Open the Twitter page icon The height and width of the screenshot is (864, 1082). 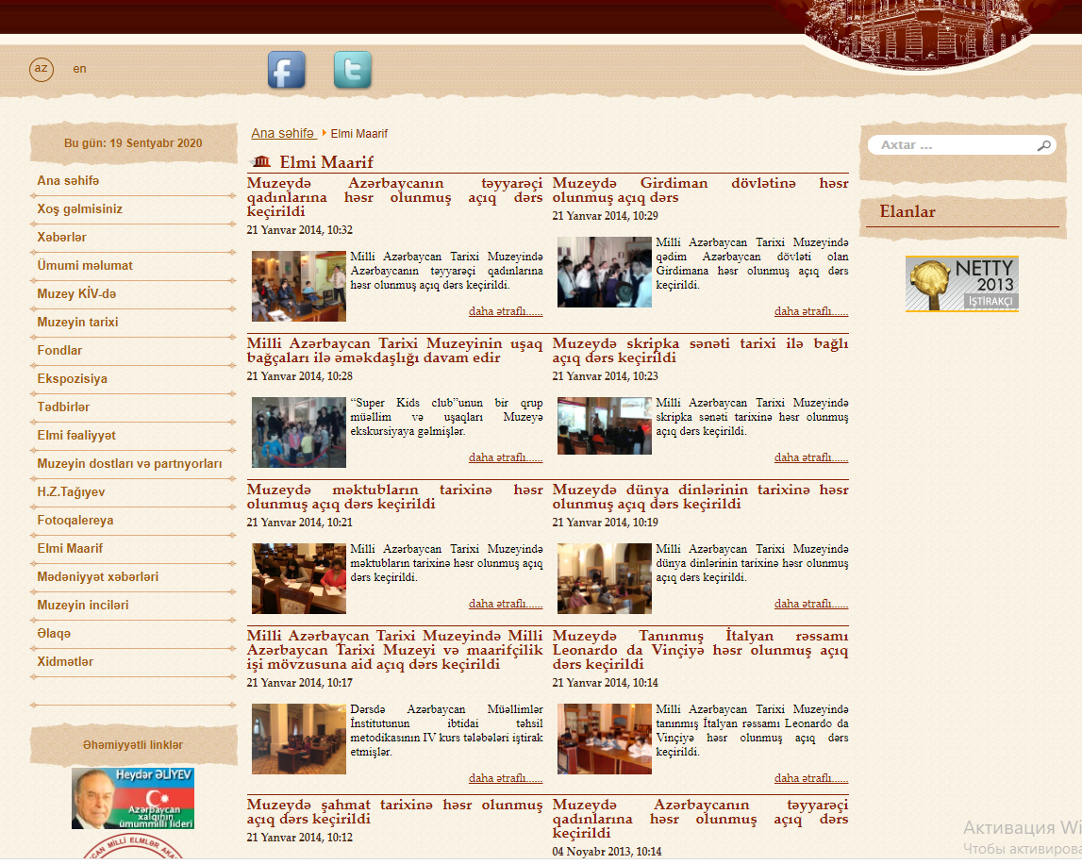(353, 70)
